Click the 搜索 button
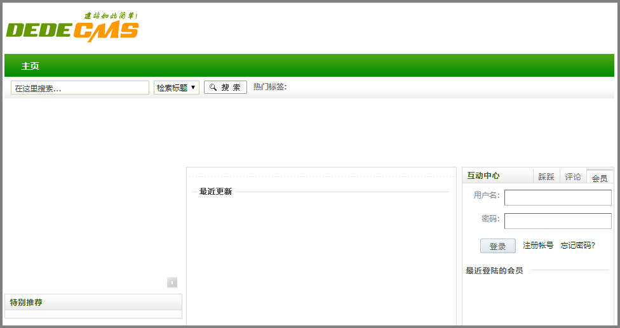 pos(226,87)
